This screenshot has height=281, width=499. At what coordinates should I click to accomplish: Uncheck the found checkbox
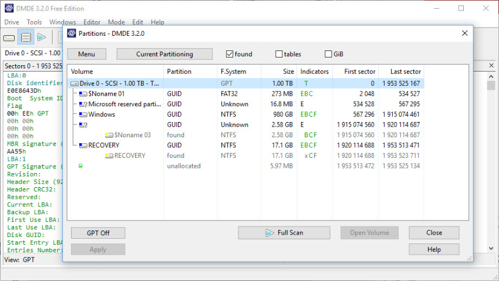click(230, 54)
